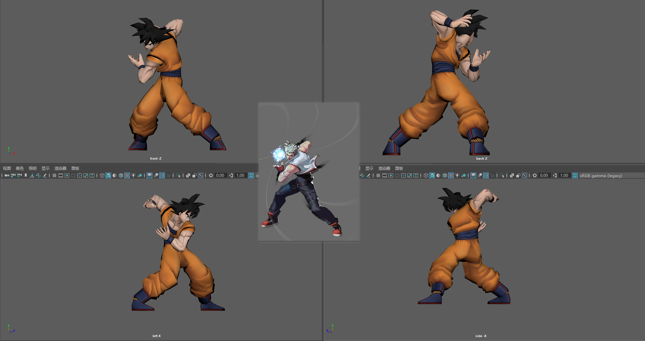Viewport: 645px width, 341px height.
Task: Click the Bookmarks icon in left X panel
Action: 26,175
